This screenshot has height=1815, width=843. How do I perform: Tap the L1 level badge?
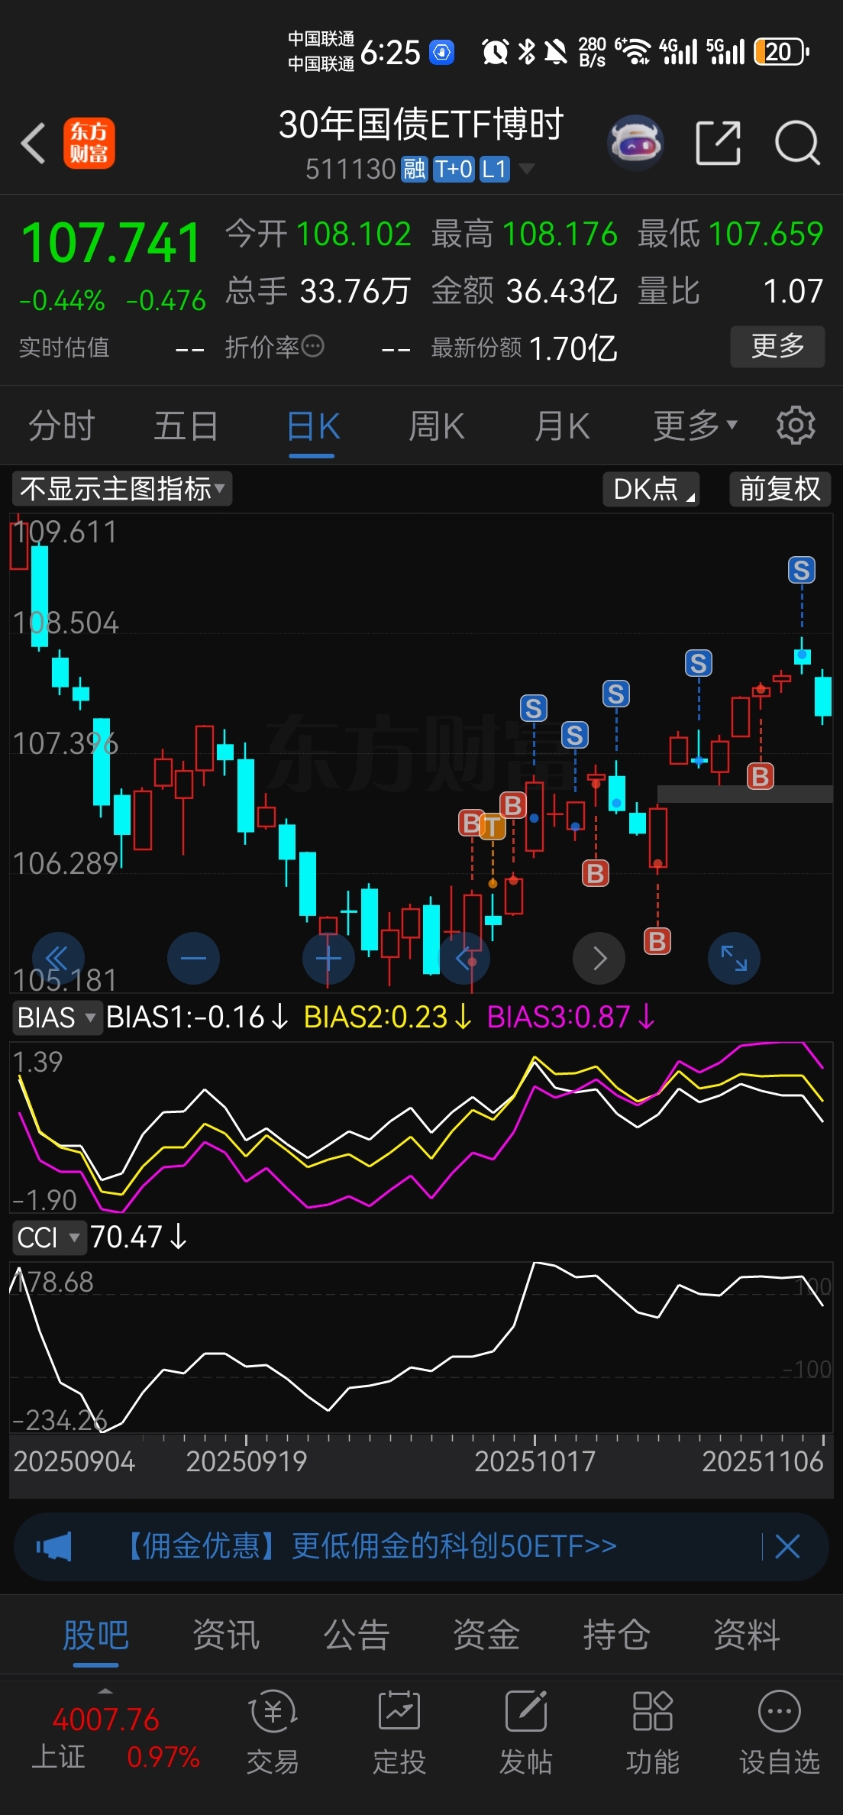click(x=495, y=169)
